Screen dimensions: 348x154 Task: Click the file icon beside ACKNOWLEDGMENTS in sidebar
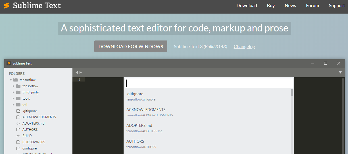pyautogui.click(x=18, y=117)
